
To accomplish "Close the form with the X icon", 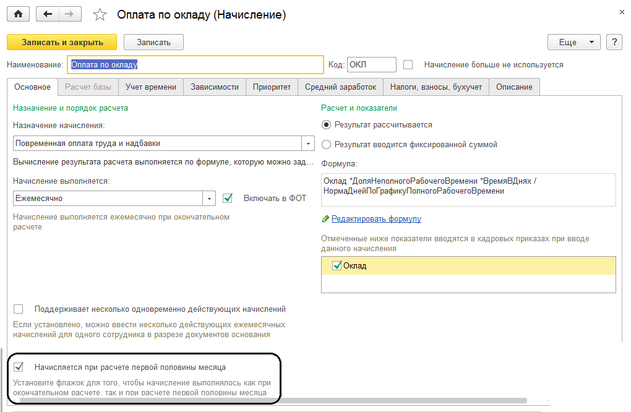I will coord(622,12).
